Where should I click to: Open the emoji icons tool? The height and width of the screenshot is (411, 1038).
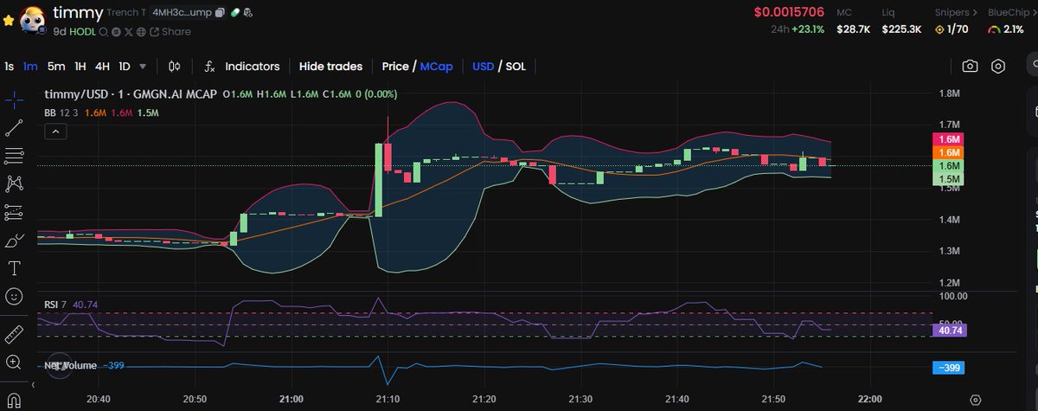(13, 296)
